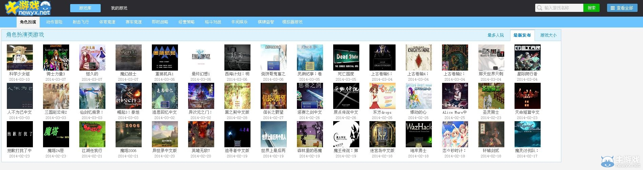The height and width of the screenshot is (170, 643).
Task: Sort by 最多人玩
Action: 496,35
